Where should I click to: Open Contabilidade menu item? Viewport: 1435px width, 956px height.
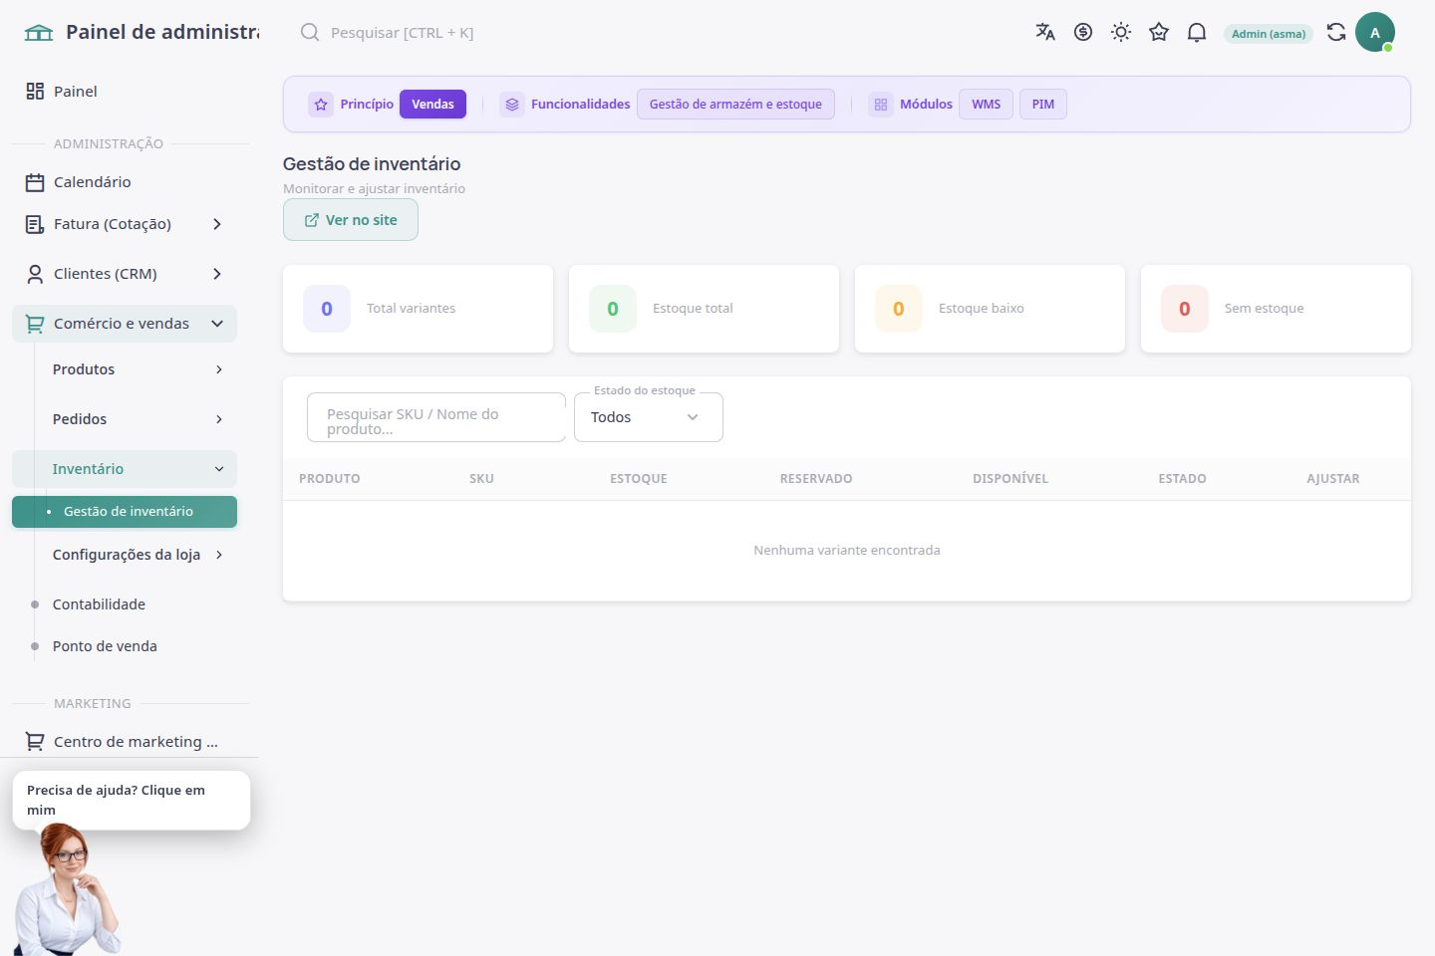[x=99, y=604]
